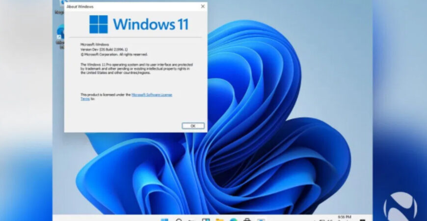Screen dimensions: 427x221
Task: Open File Explorer folder icon on taskbar
Action: point(219,220)
